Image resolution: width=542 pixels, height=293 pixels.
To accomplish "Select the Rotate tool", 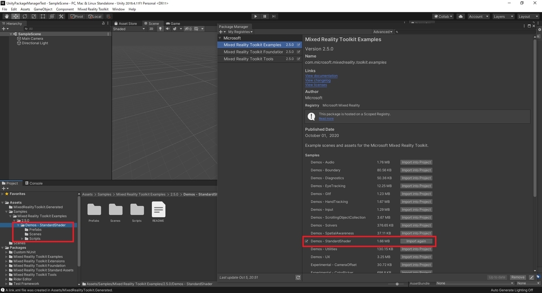I will 24,17.
